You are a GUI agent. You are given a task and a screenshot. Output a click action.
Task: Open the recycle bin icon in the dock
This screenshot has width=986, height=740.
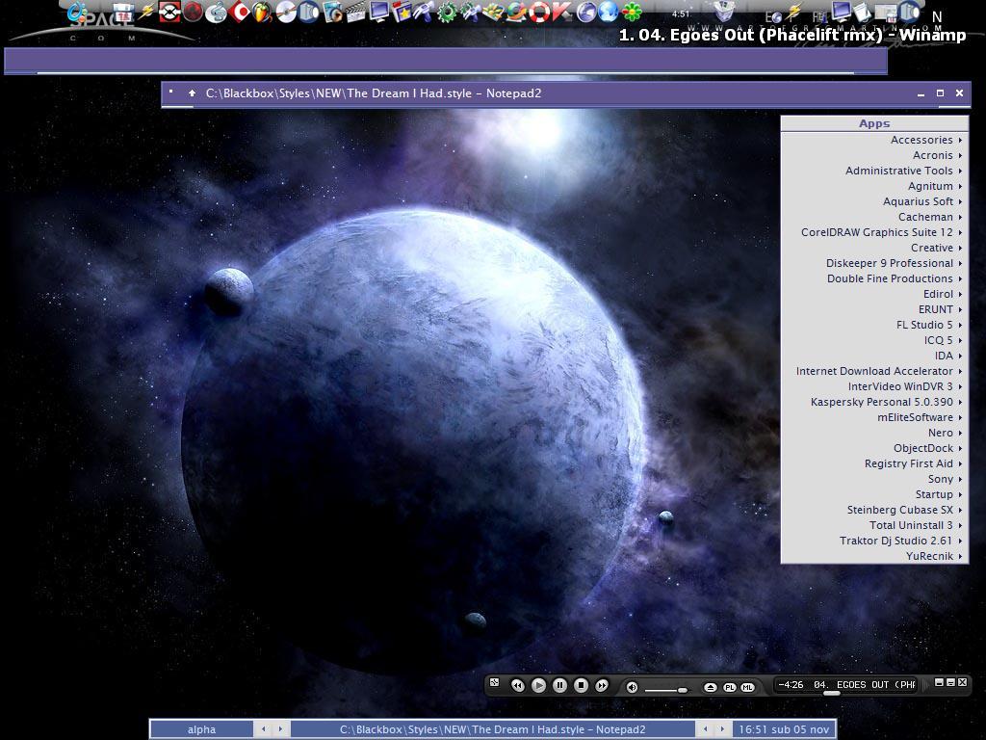point(724,11)
